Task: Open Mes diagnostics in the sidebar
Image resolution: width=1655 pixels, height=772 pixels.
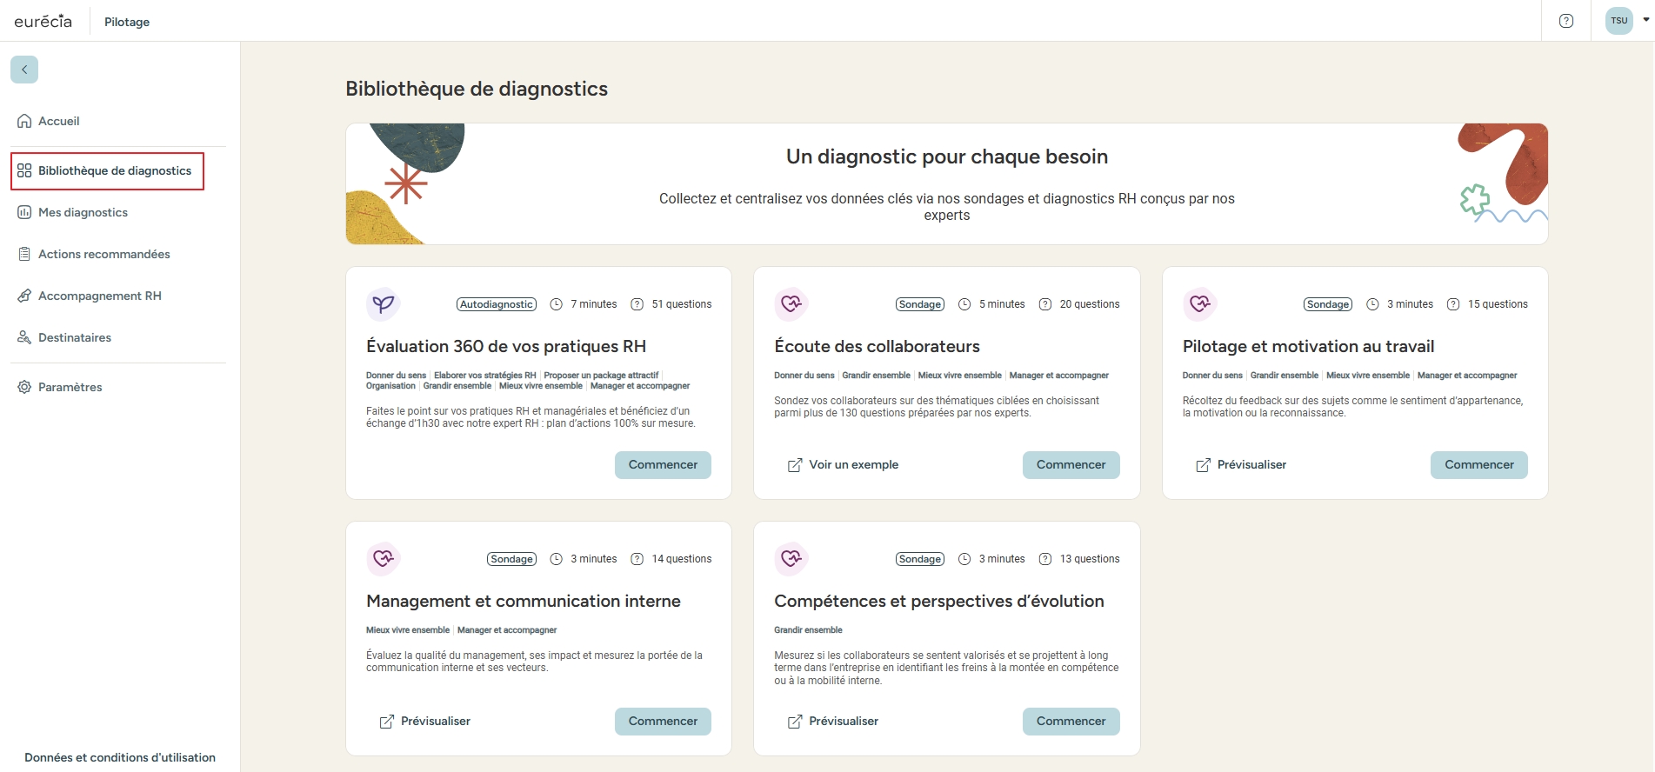Action: click(83, 212)
